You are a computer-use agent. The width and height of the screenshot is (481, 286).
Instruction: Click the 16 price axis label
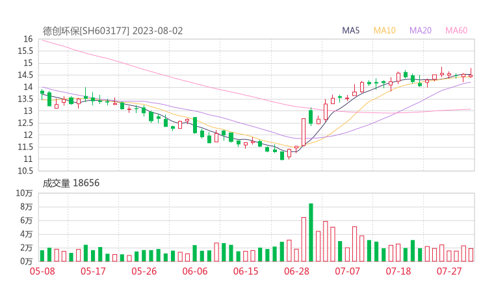pyautogui.click(x=27, y=39)
